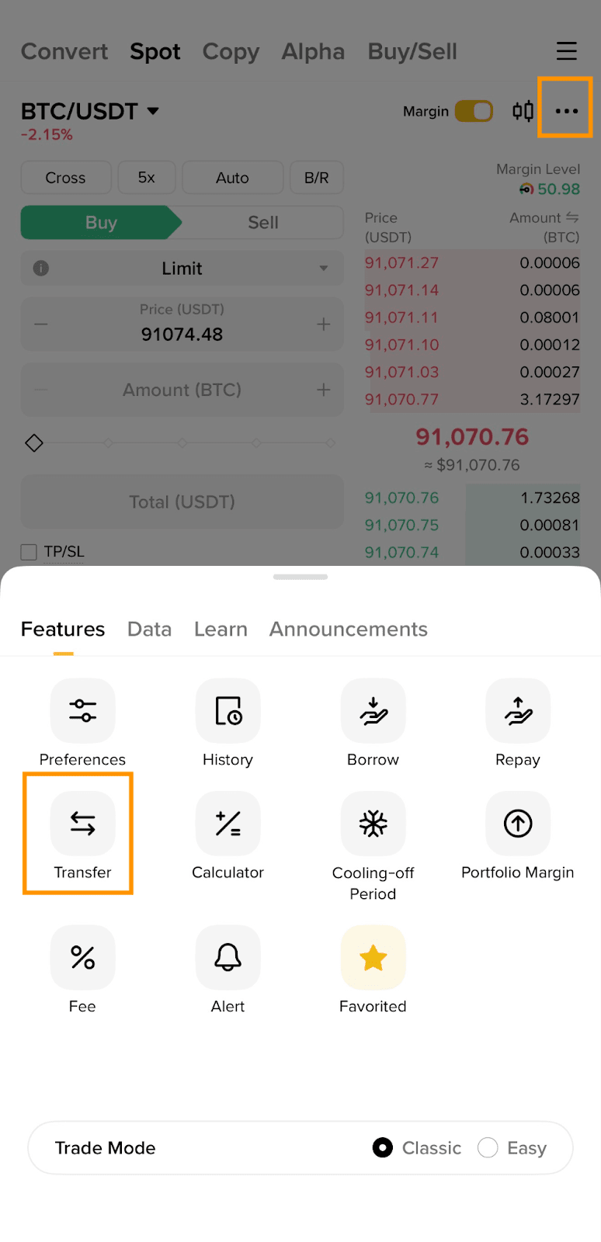Screen dimensions: 601x1242
Task: Tap last price 91,070.76 in red
Action: pyautogui.click(x=472, y=437)
